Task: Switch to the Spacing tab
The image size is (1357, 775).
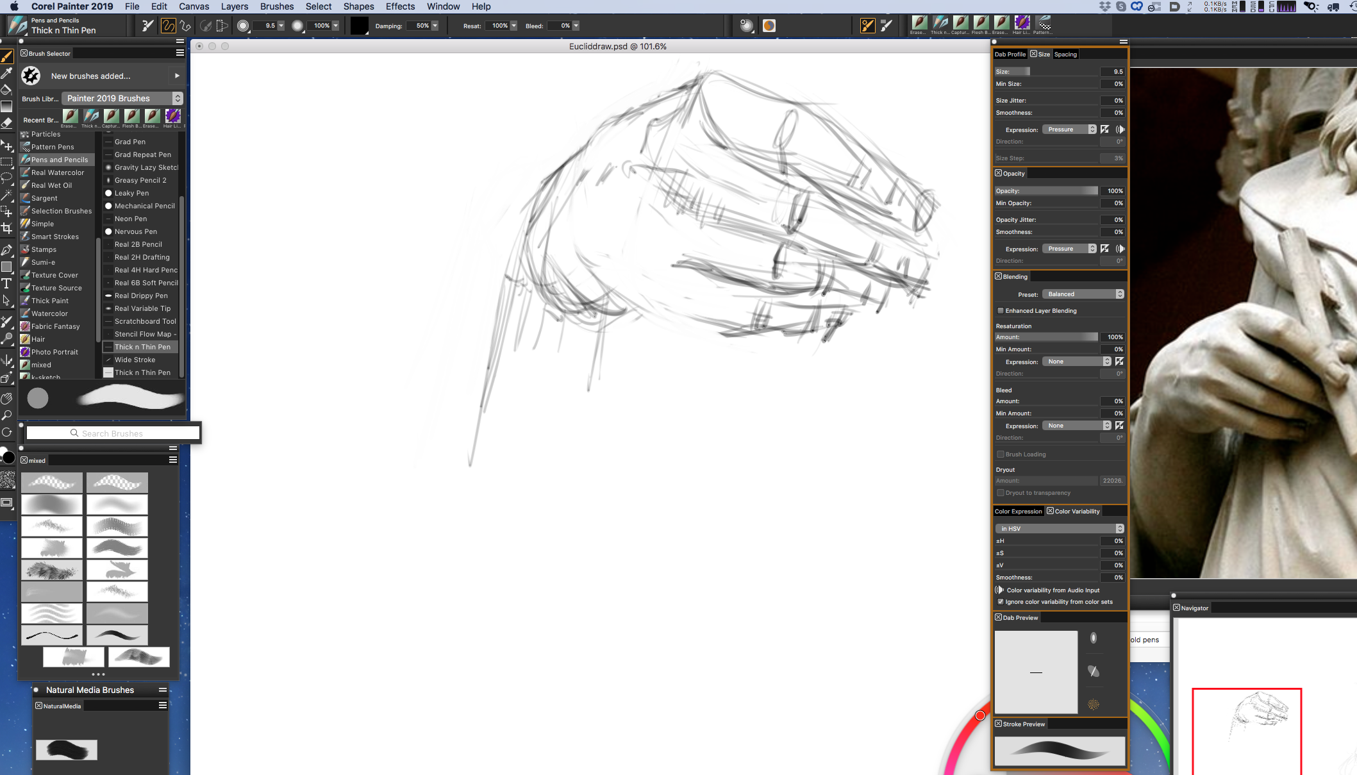Action: [x=1065, y=54]
